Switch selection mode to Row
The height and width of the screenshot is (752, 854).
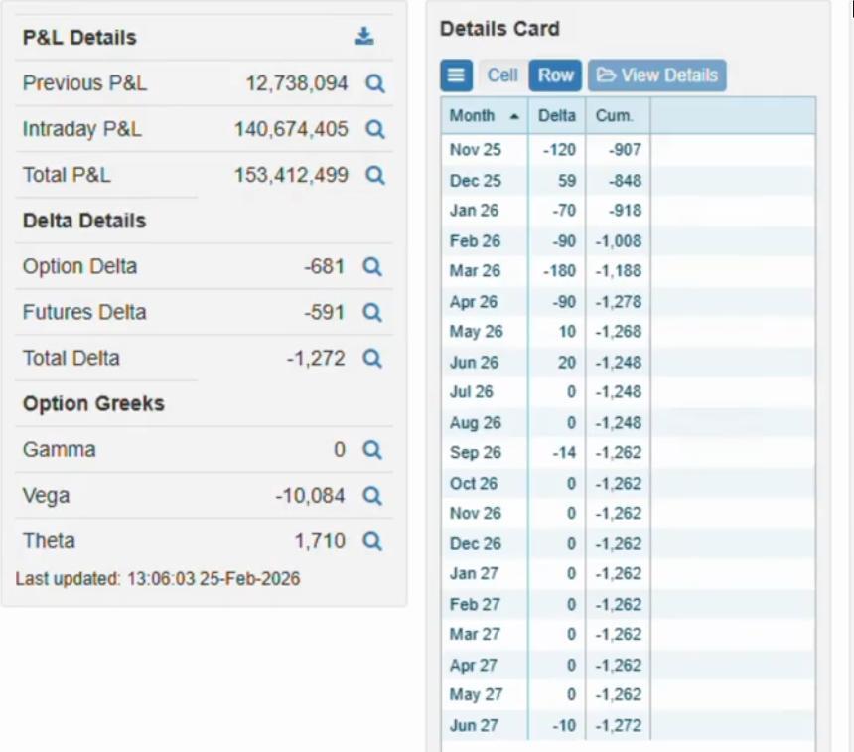pyautogui.click(x=555, y=75)
